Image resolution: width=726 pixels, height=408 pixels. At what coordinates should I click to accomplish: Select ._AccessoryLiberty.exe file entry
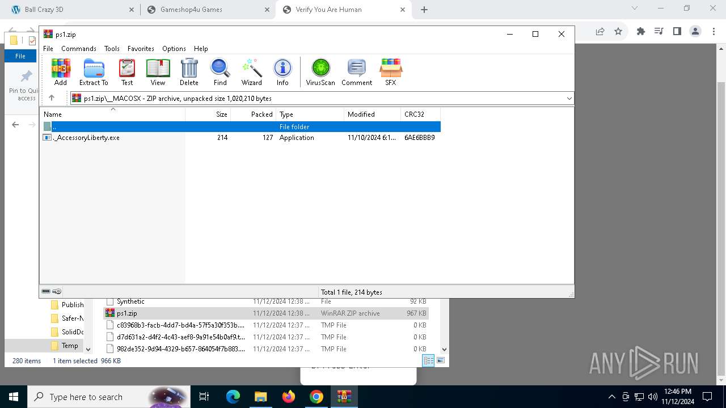click(x=241, y=138)
